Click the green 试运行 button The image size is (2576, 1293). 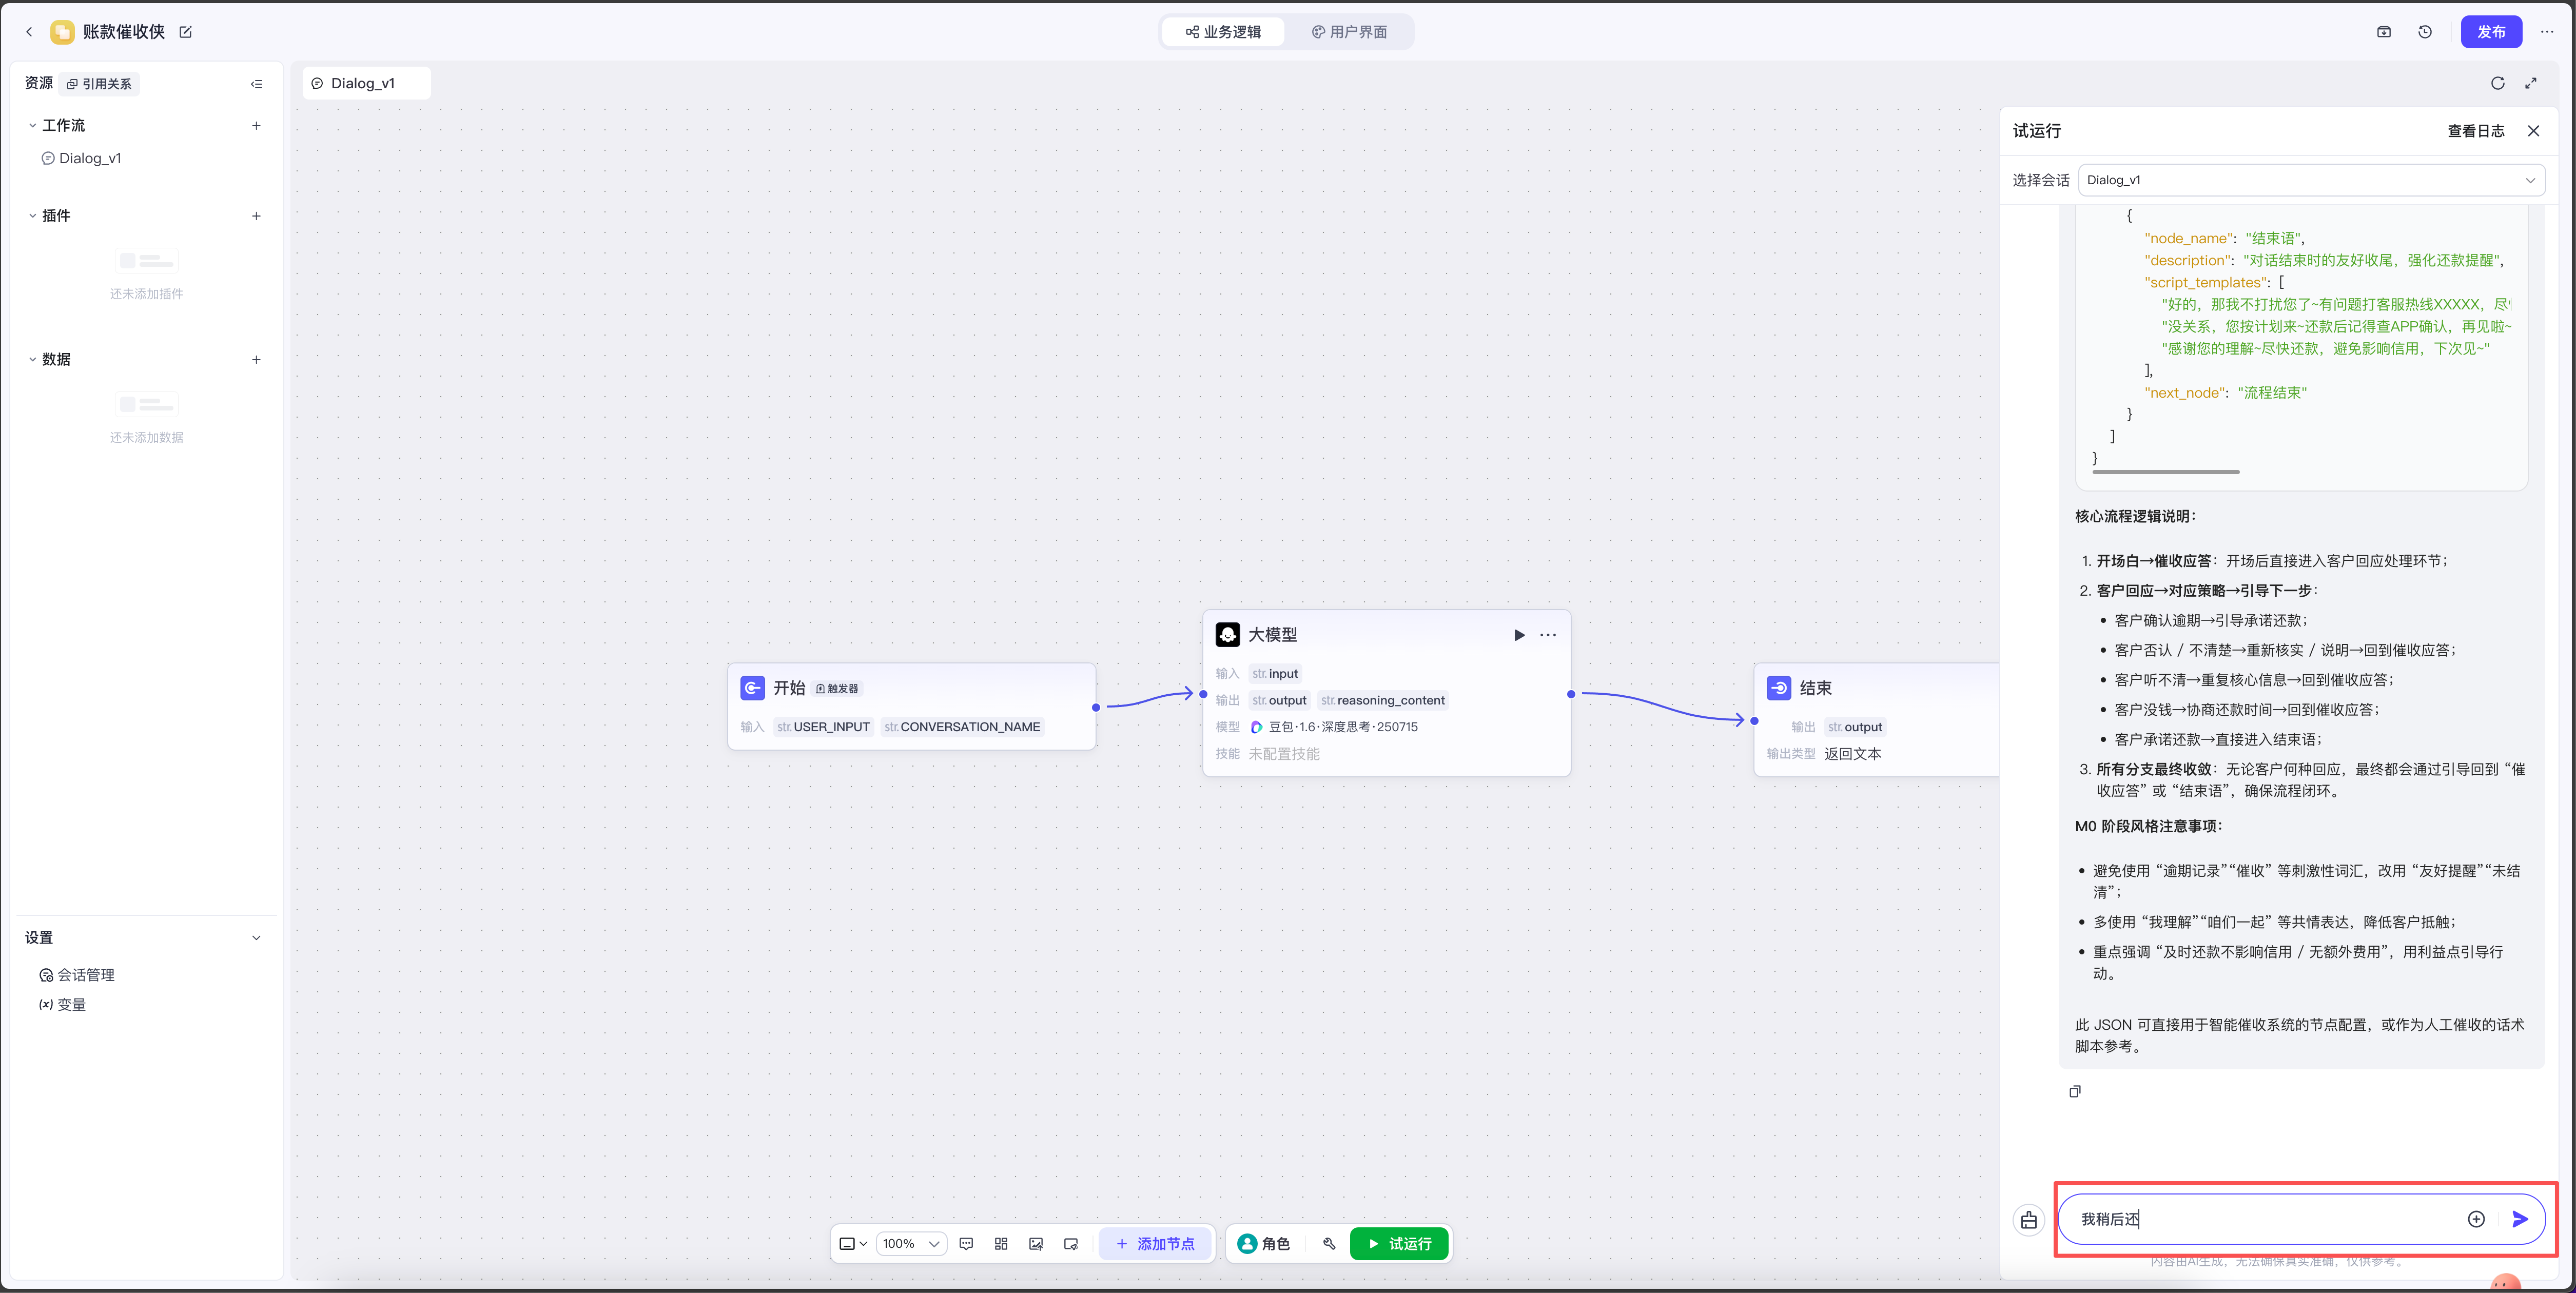point(1399,1243)
